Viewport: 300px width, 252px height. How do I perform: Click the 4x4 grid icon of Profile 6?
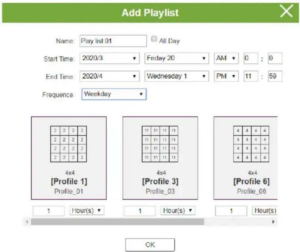click(x=251, y=144)
